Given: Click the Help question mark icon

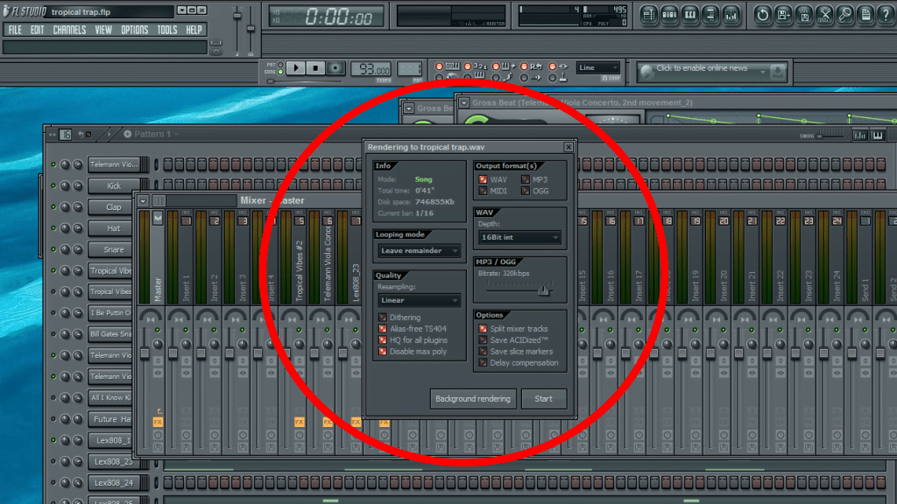Looking at the screenshot, I should pyautogui.click(x=887, y=15).
